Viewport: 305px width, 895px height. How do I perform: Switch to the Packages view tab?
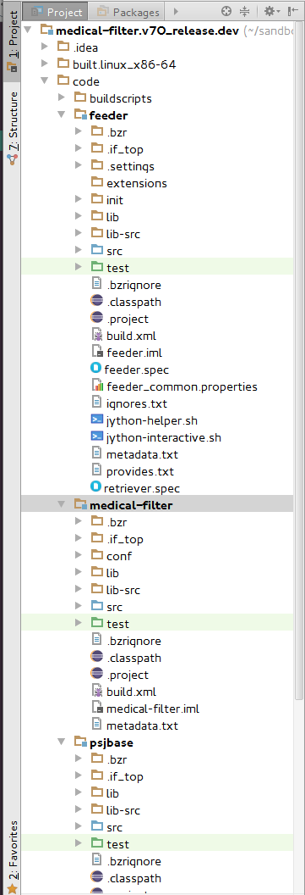pyautogui.click(x=128, y=11)
